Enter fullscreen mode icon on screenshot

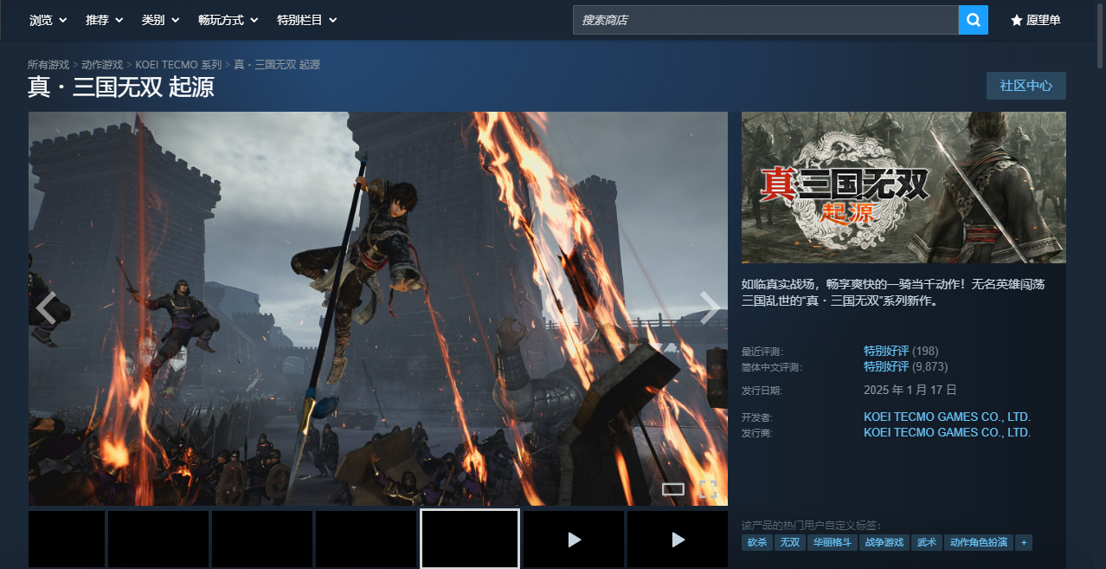click(708, 489)
